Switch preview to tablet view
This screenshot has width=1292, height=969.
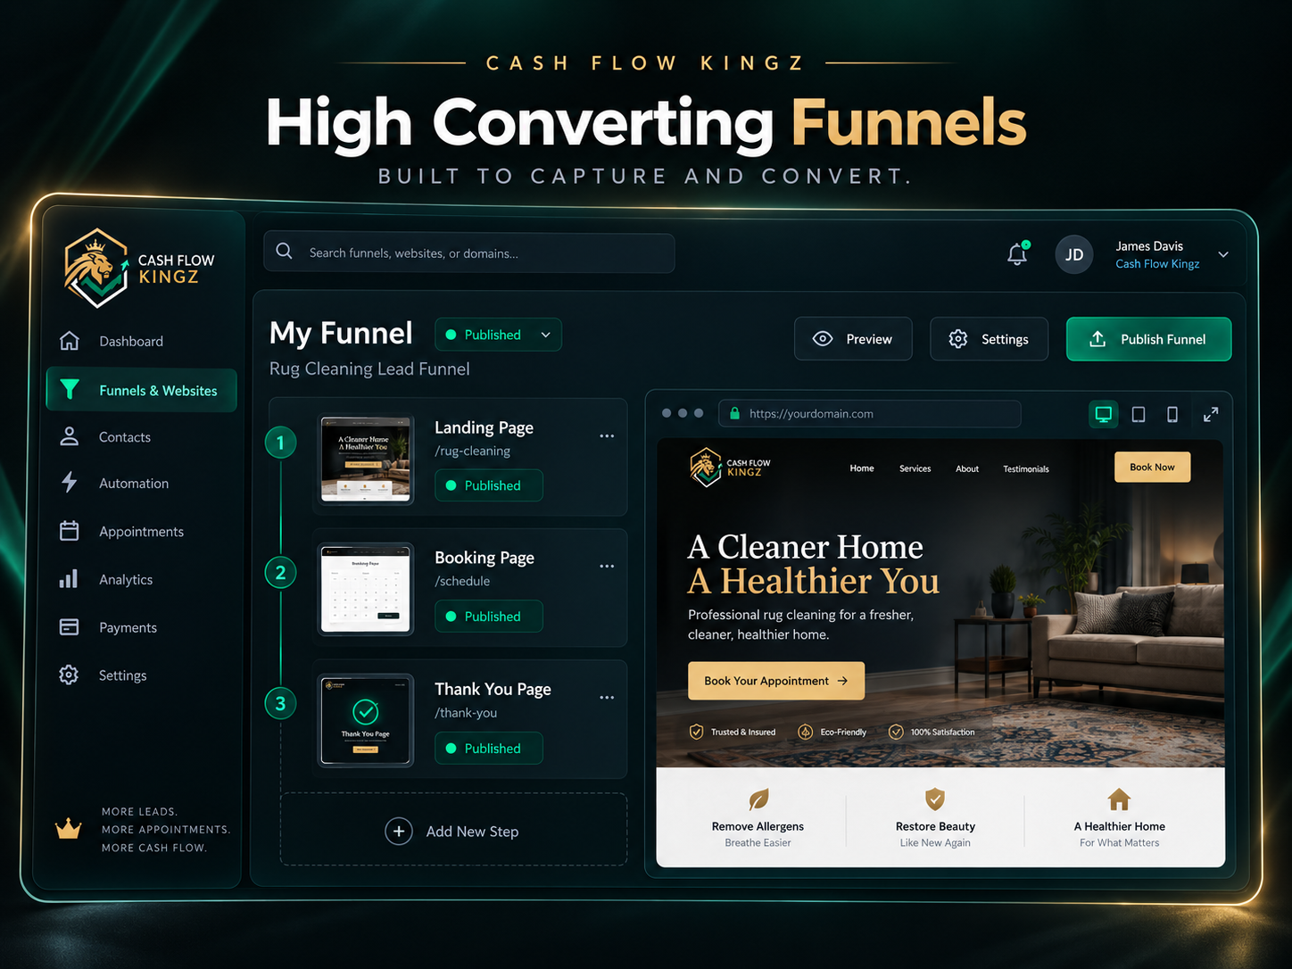[x=1139, y=414]
